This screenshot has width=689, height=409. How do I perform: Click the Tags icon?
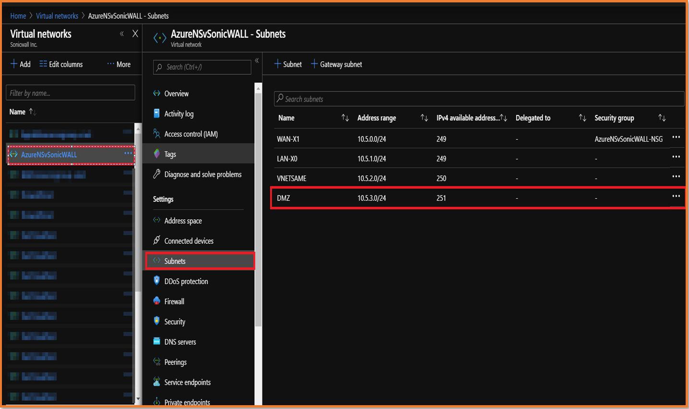(156, 153)
